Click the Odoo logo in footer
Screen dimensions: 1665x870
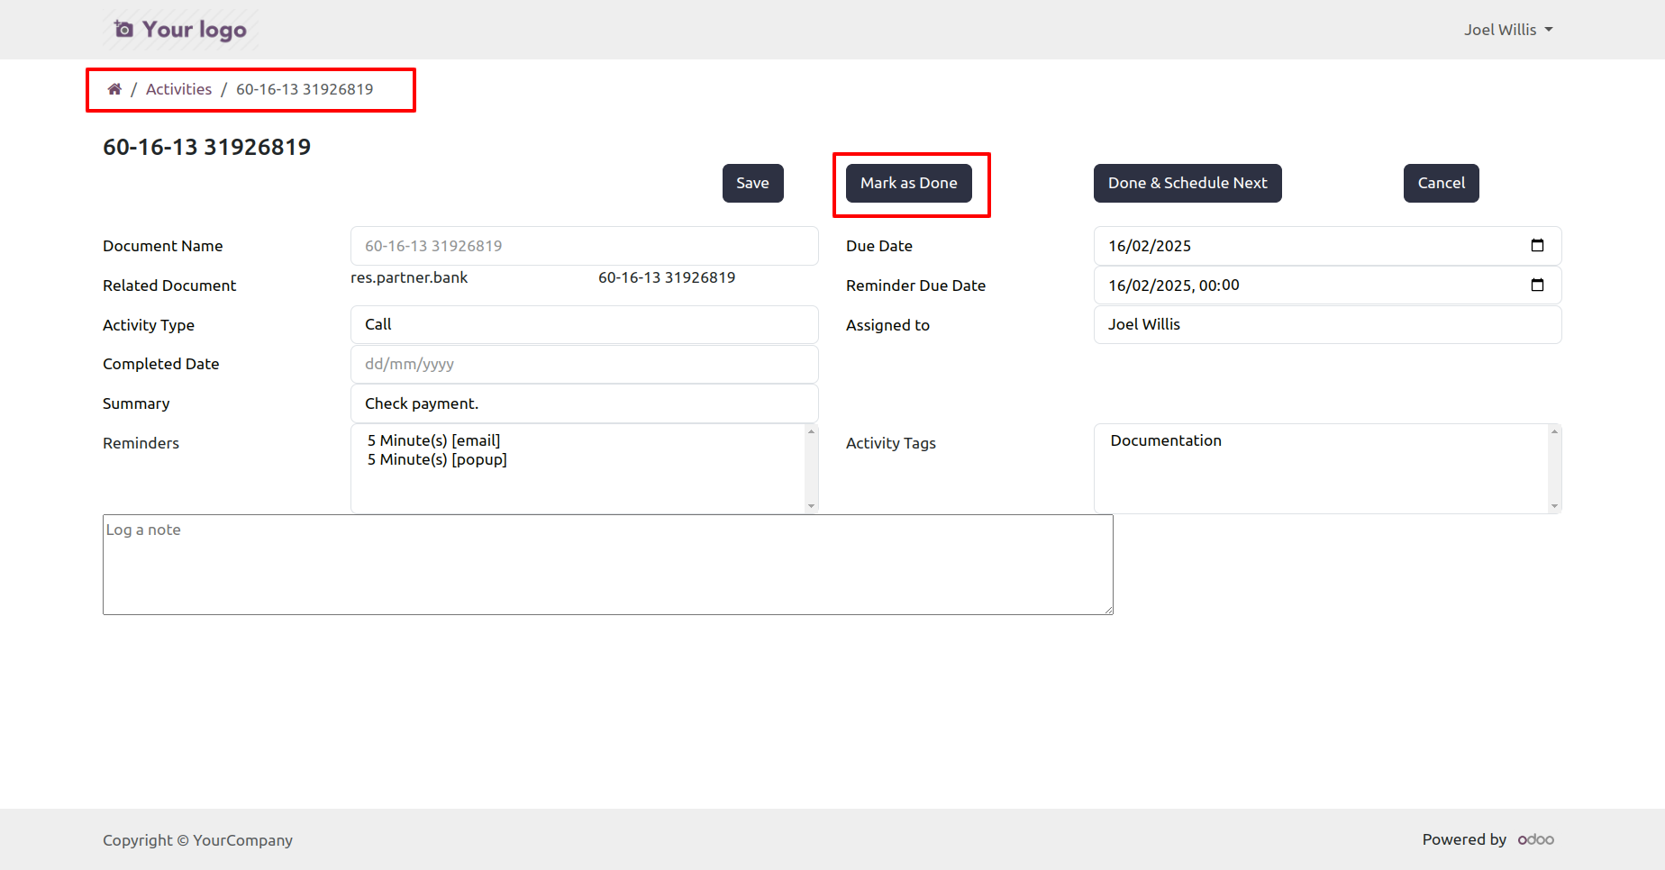(1536, 839)
